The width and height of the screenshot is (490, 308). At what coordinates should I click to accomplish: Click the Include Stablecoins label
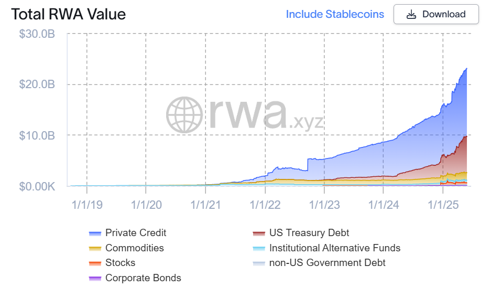pyautogui.click(x=334, y=14)
